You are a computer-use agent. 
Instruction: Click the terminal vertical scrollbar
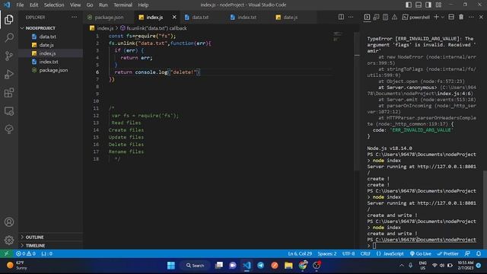click(485, 209)
